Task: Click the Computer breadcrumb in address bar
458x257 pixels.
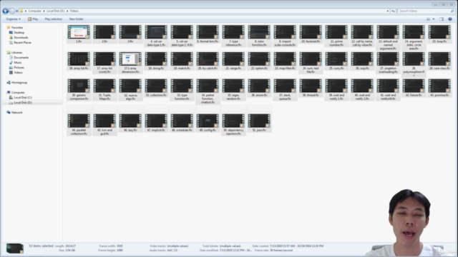Action: (x=35, y=11)
